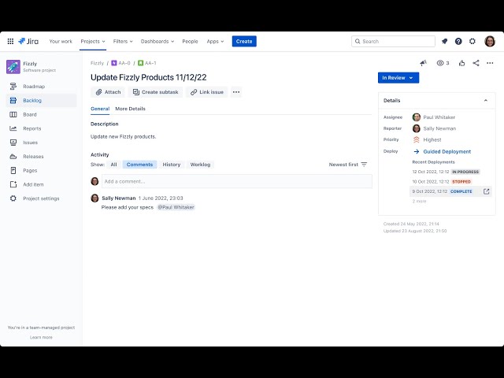Click the Add a comment field

point(237,181)
